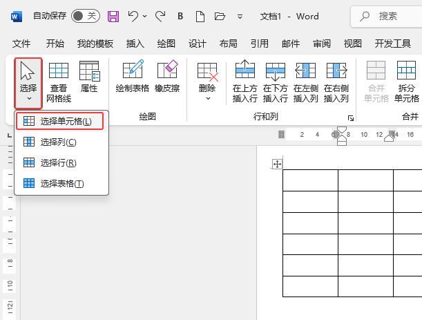Viewport: 422px width, 320px height.
Task: Click 合并单元格 (Merge Cells) icon
Action: (376, 70)
